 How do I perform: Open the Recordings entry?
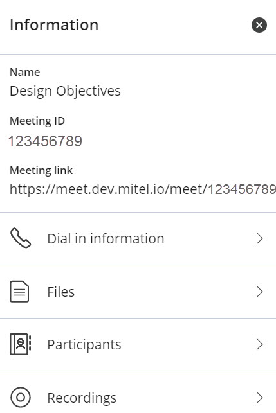(138, 392)
